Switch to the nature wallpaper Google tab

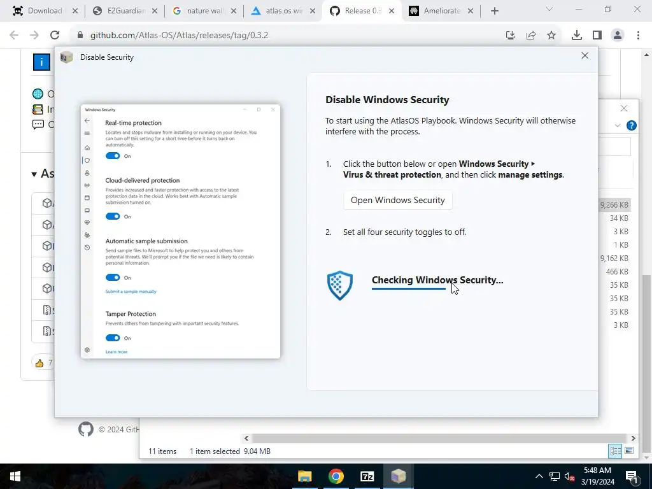pos(204,11)
